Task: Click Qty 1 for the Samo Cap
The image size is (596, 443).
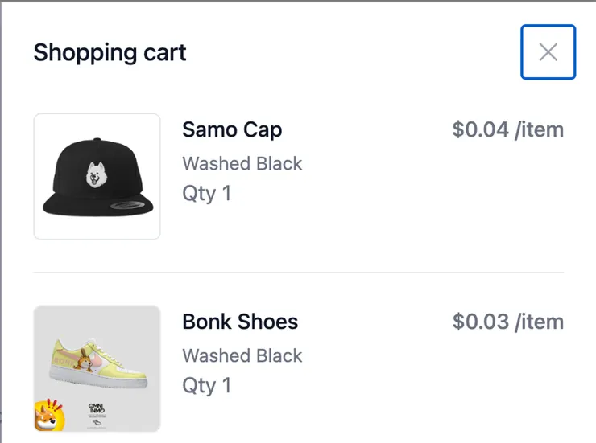Action: click(x=206, y=193)
